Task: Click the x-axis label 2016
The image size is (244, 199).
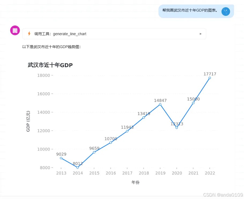Action: 111,173
